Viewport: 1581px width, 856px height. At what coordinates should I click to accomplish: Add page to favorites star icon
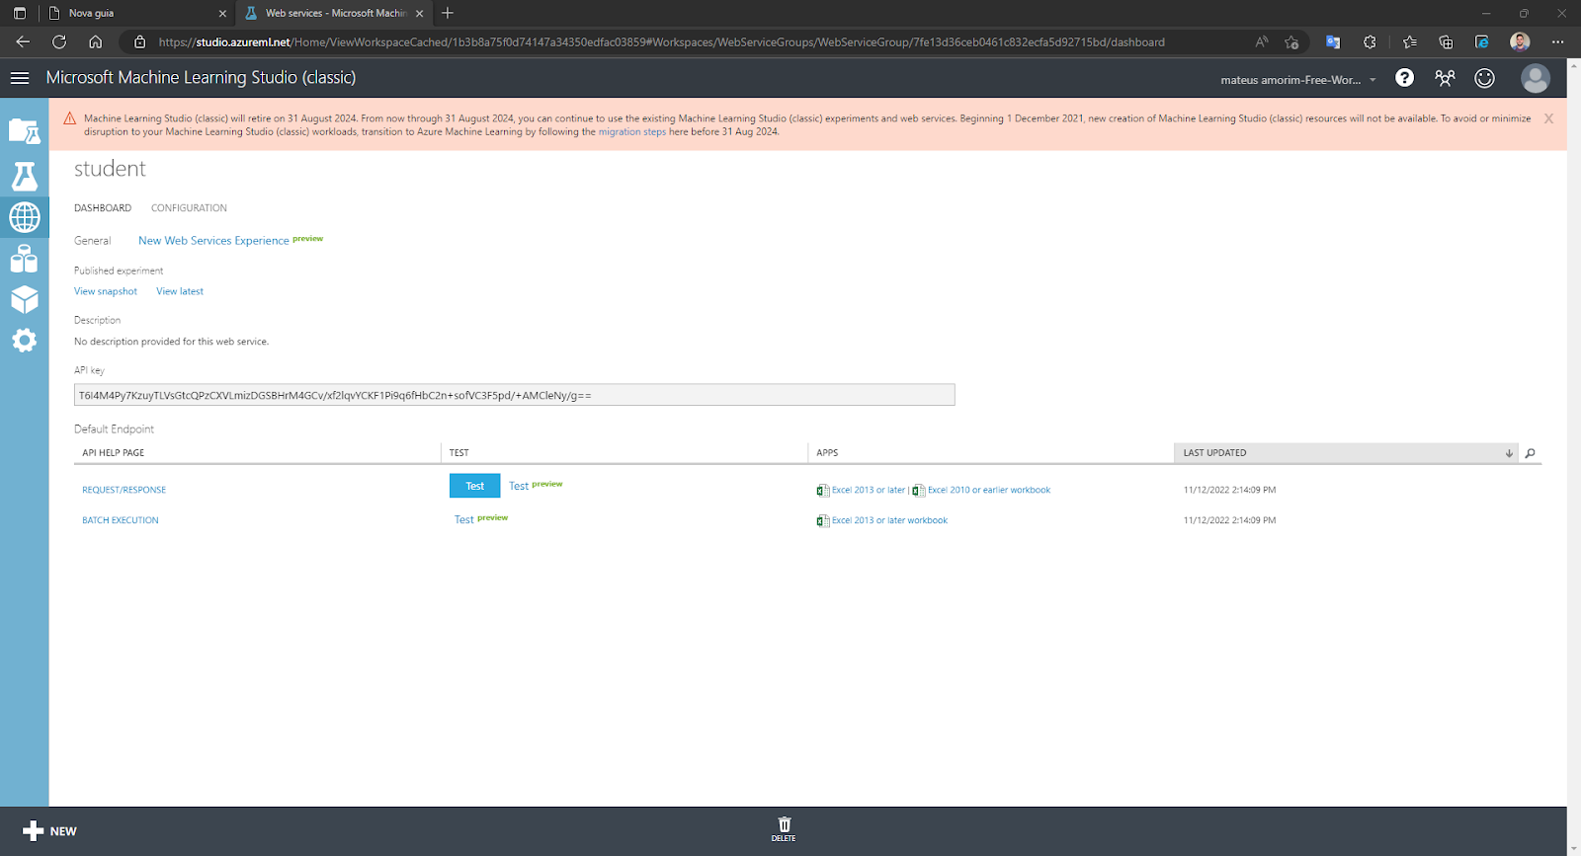coord(1291,41)
